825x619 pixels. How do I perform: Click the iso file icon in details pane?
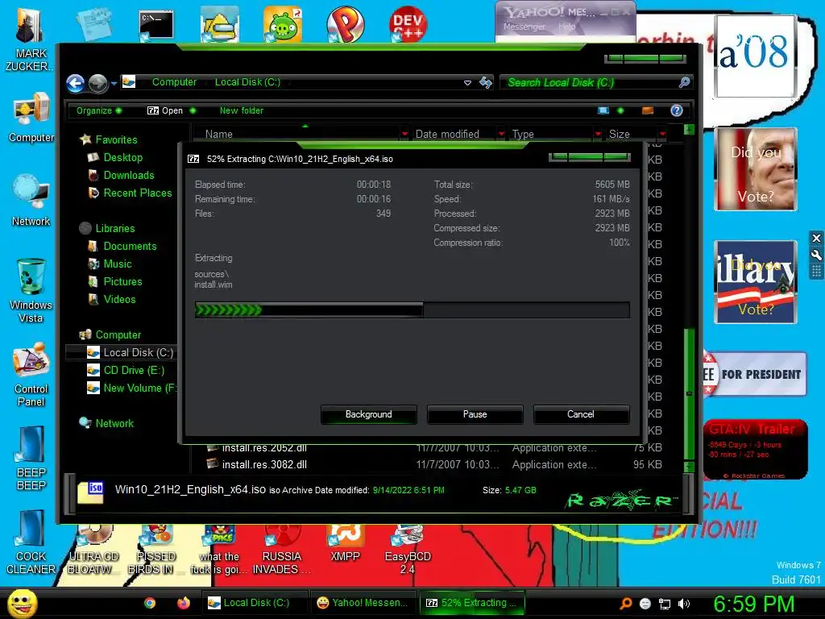tap(90, 492)
